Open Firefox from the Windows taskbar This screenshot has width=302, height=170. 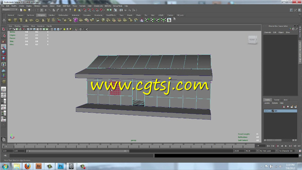coord(28,166)
